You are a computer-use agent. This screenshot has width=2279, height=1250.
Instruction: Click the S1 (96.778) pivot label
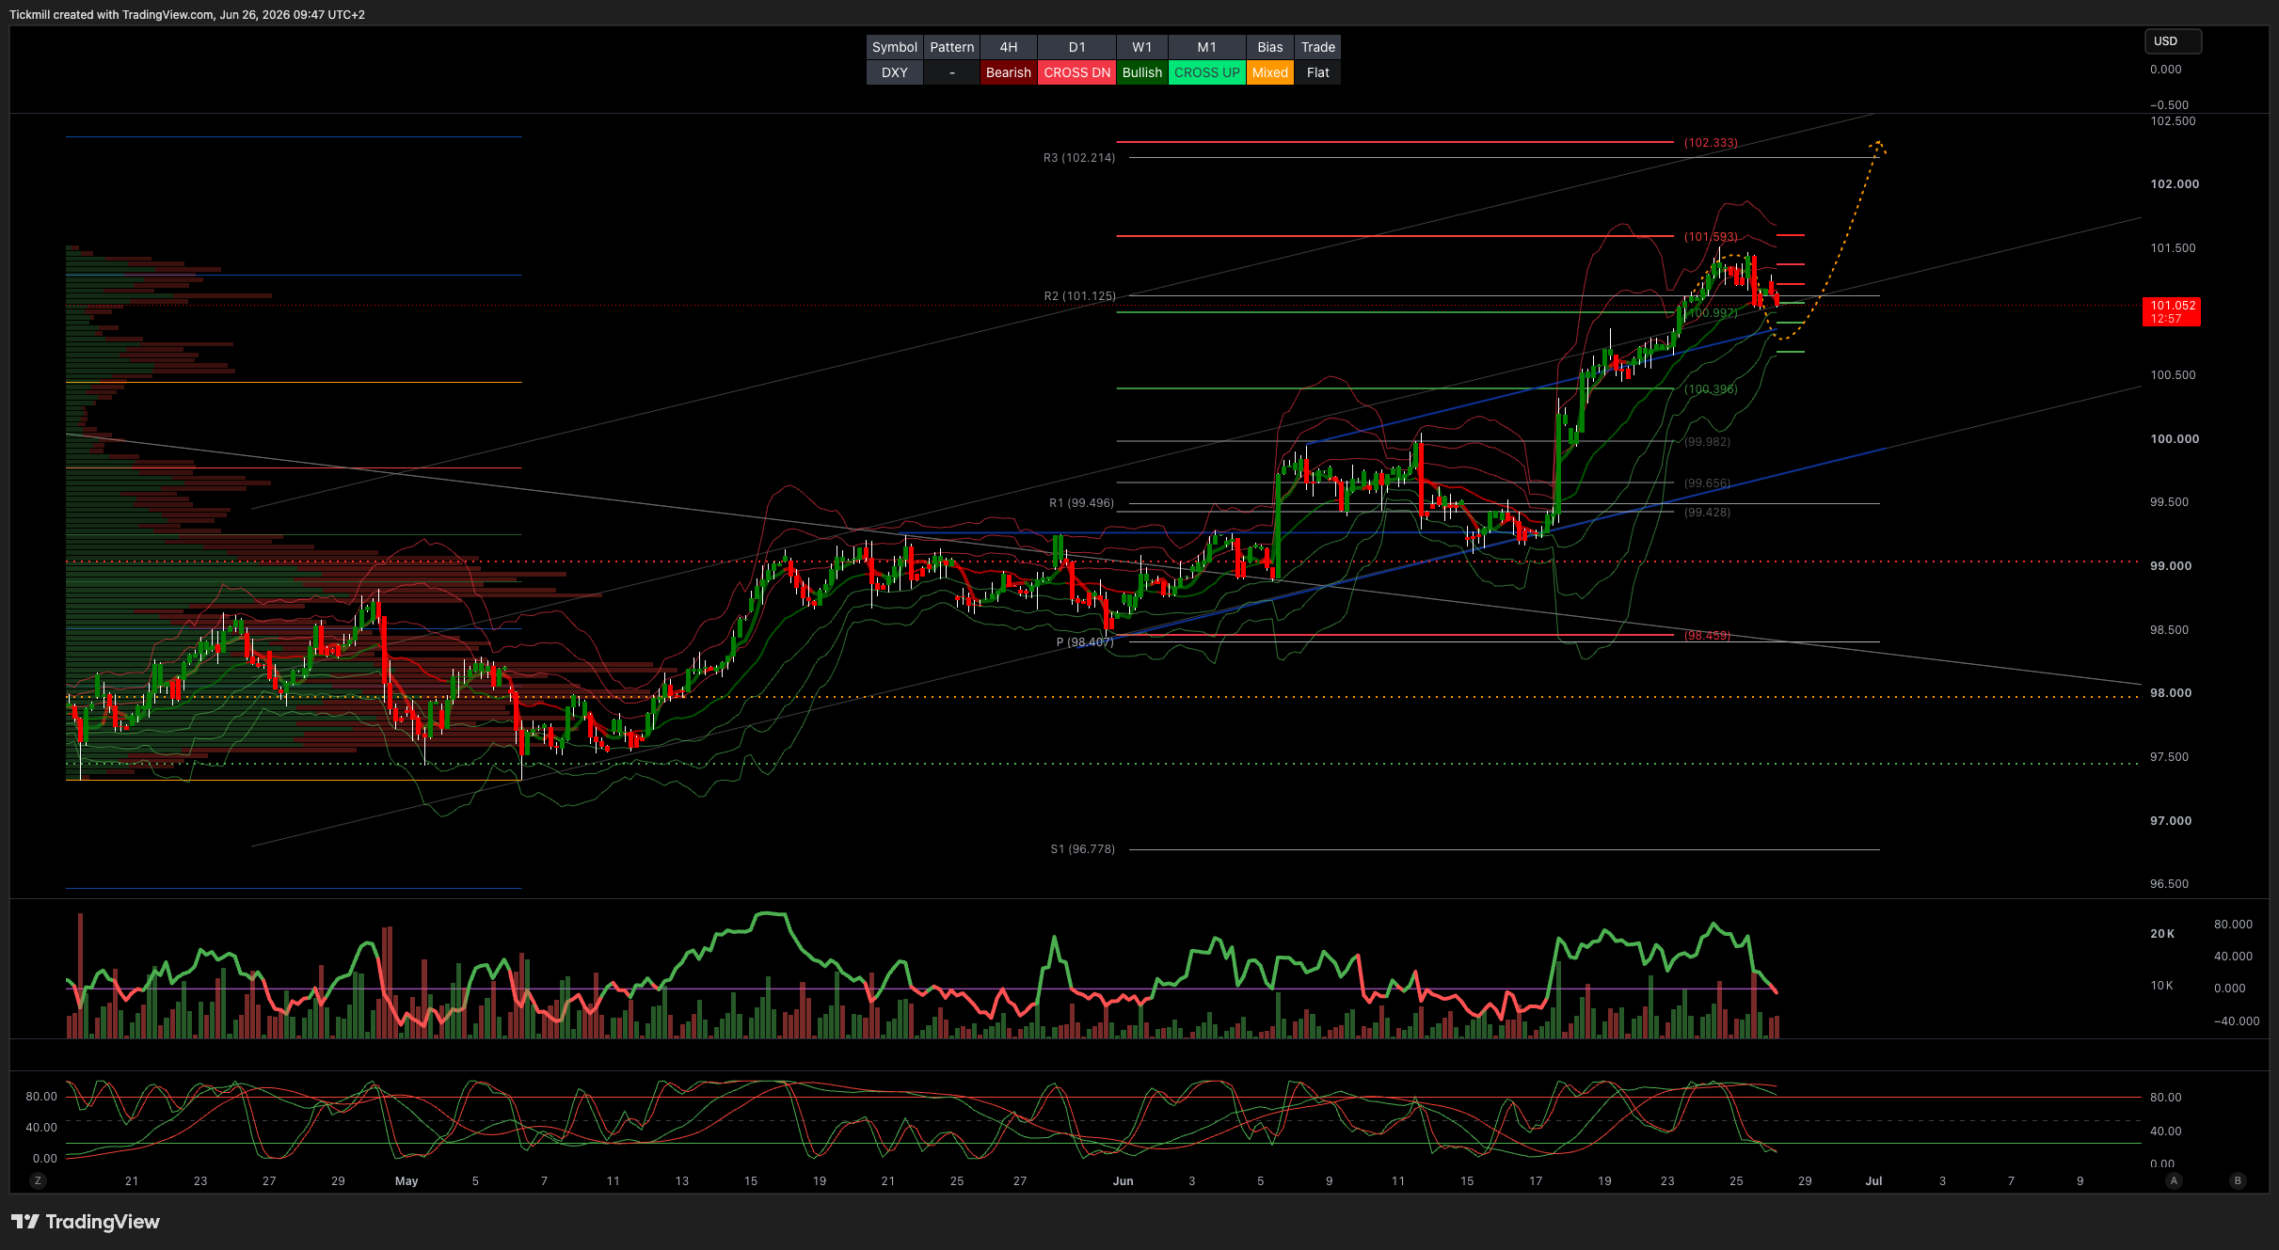coord(1082,849)
